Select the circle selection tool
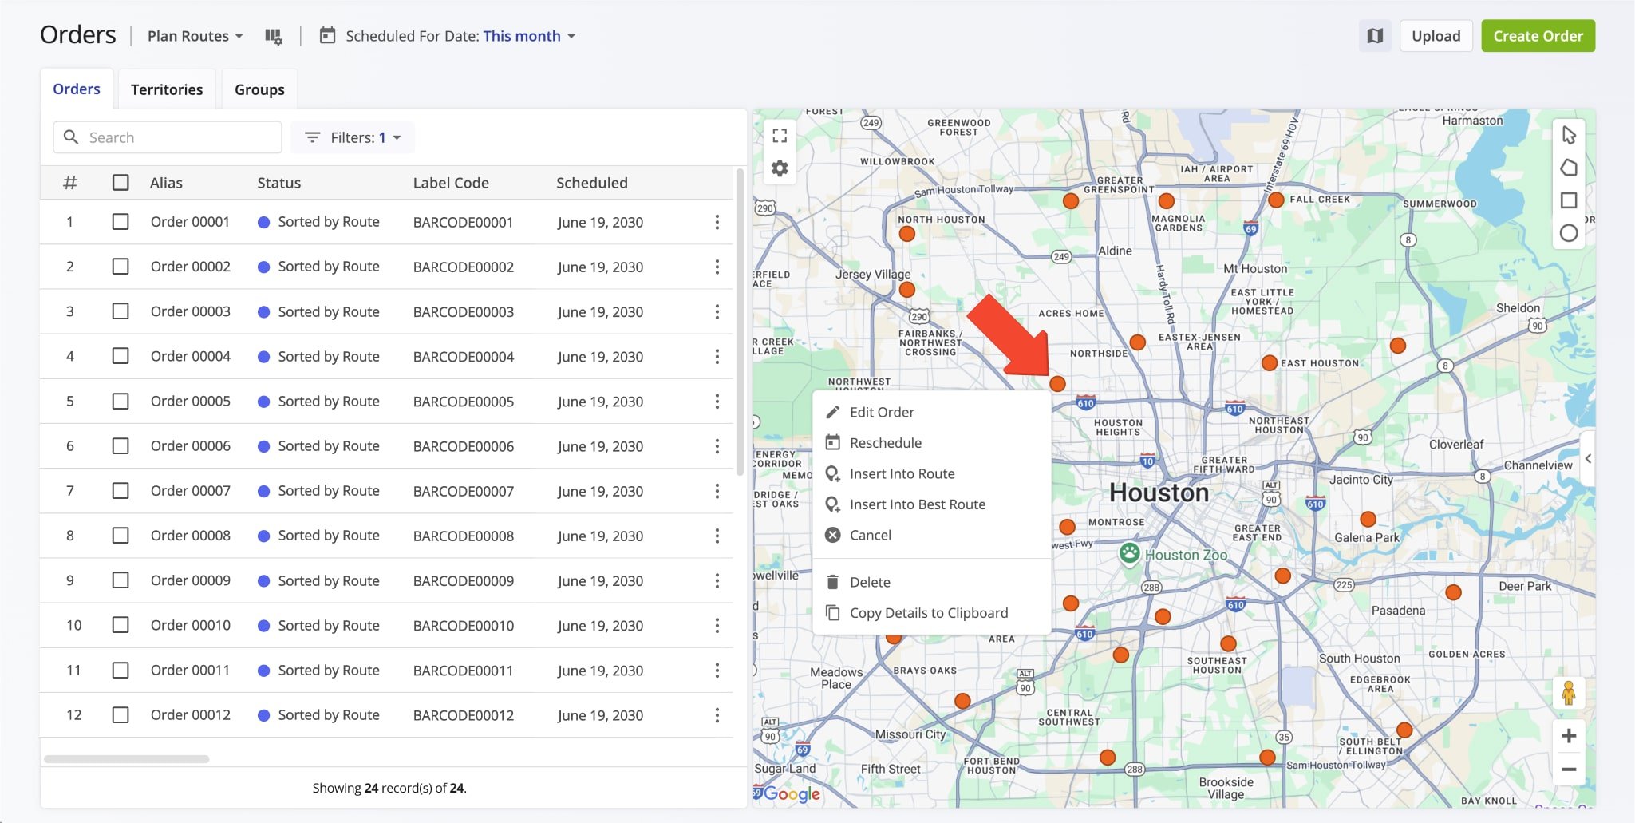The image size is (1635, 823). point(1569,233)
